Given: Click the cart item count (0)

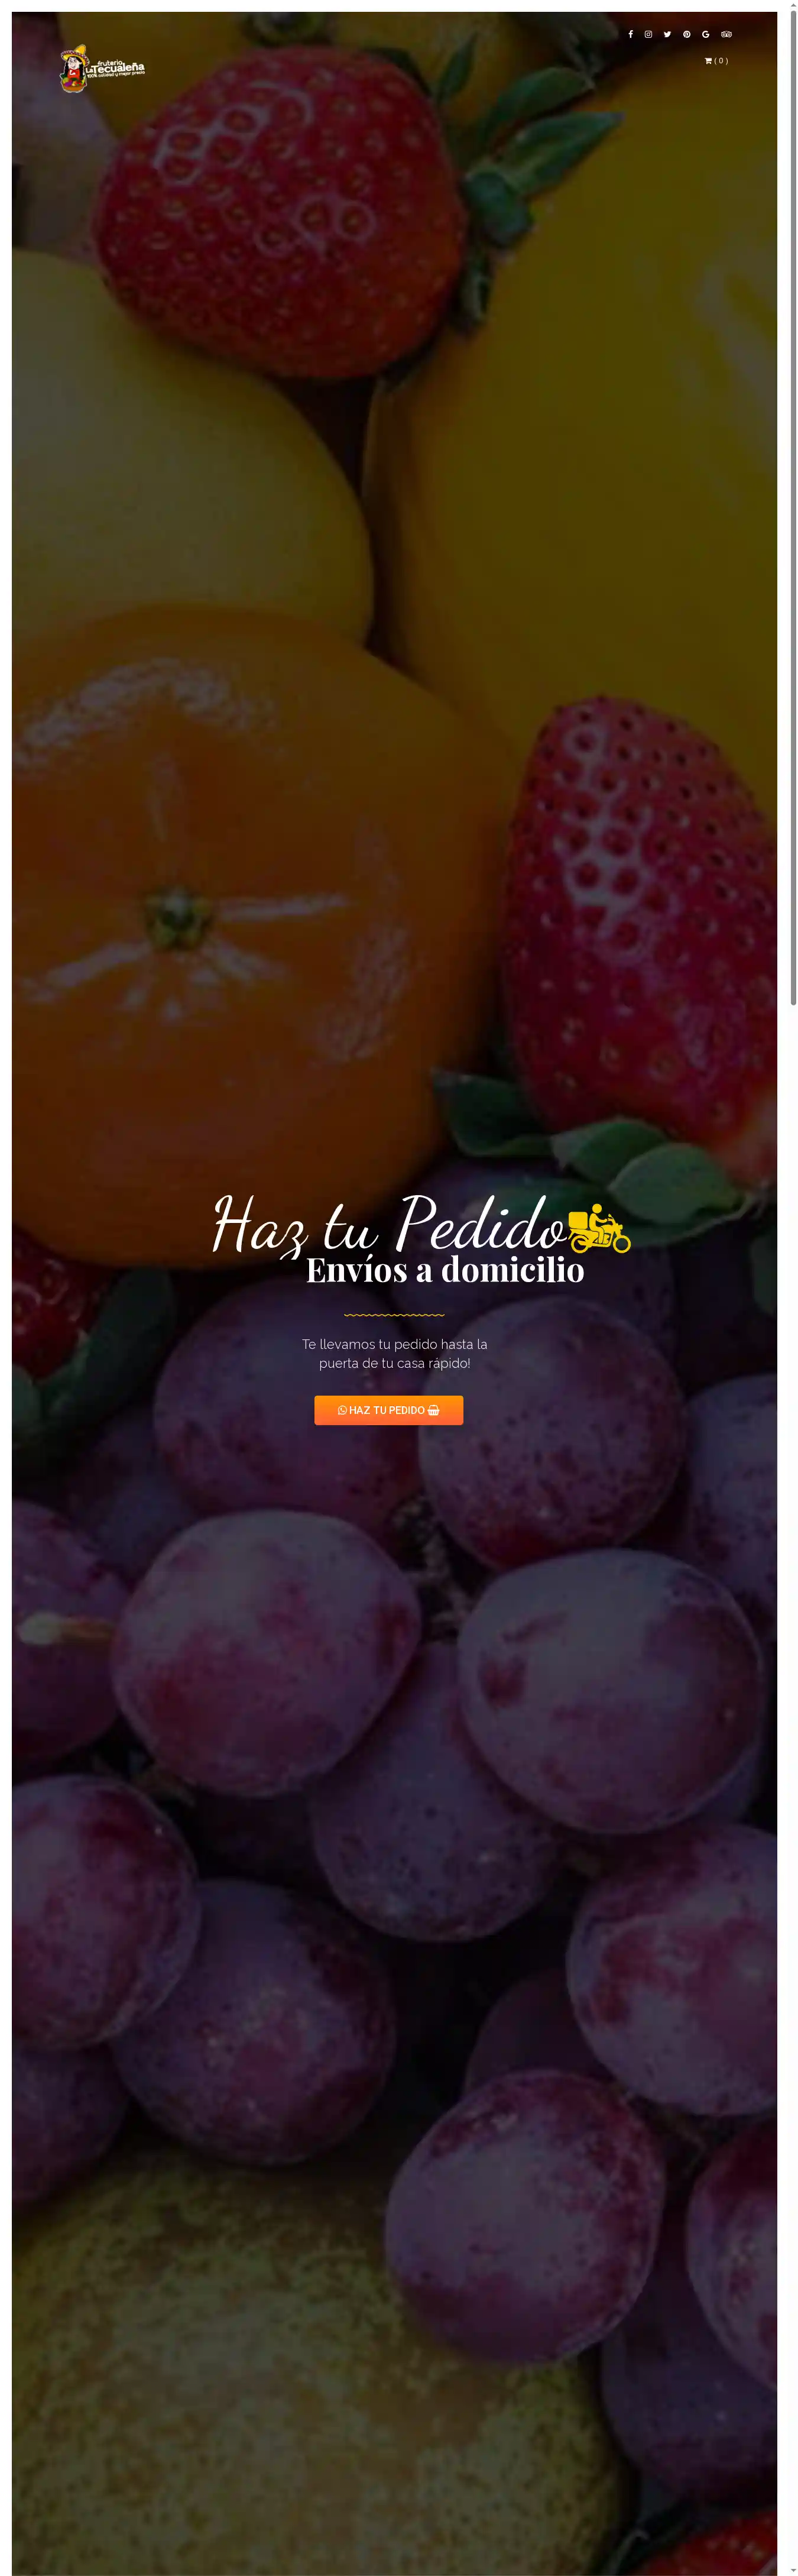Looking at the screenshot, I should point(721,61).
